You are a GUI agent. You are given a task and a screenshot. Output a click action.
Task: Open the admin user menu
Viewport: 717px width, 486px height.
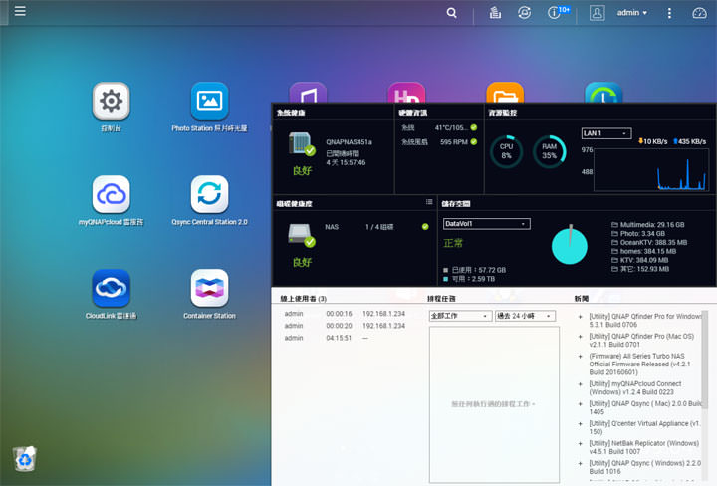pos(631,13)
